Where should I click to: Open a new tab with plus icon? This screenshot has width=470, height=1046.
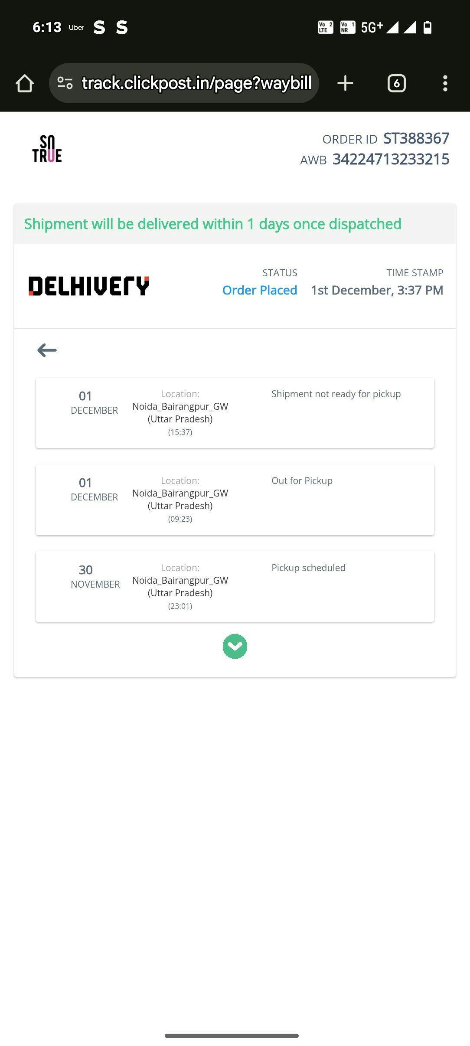click(x=345, y=83)
